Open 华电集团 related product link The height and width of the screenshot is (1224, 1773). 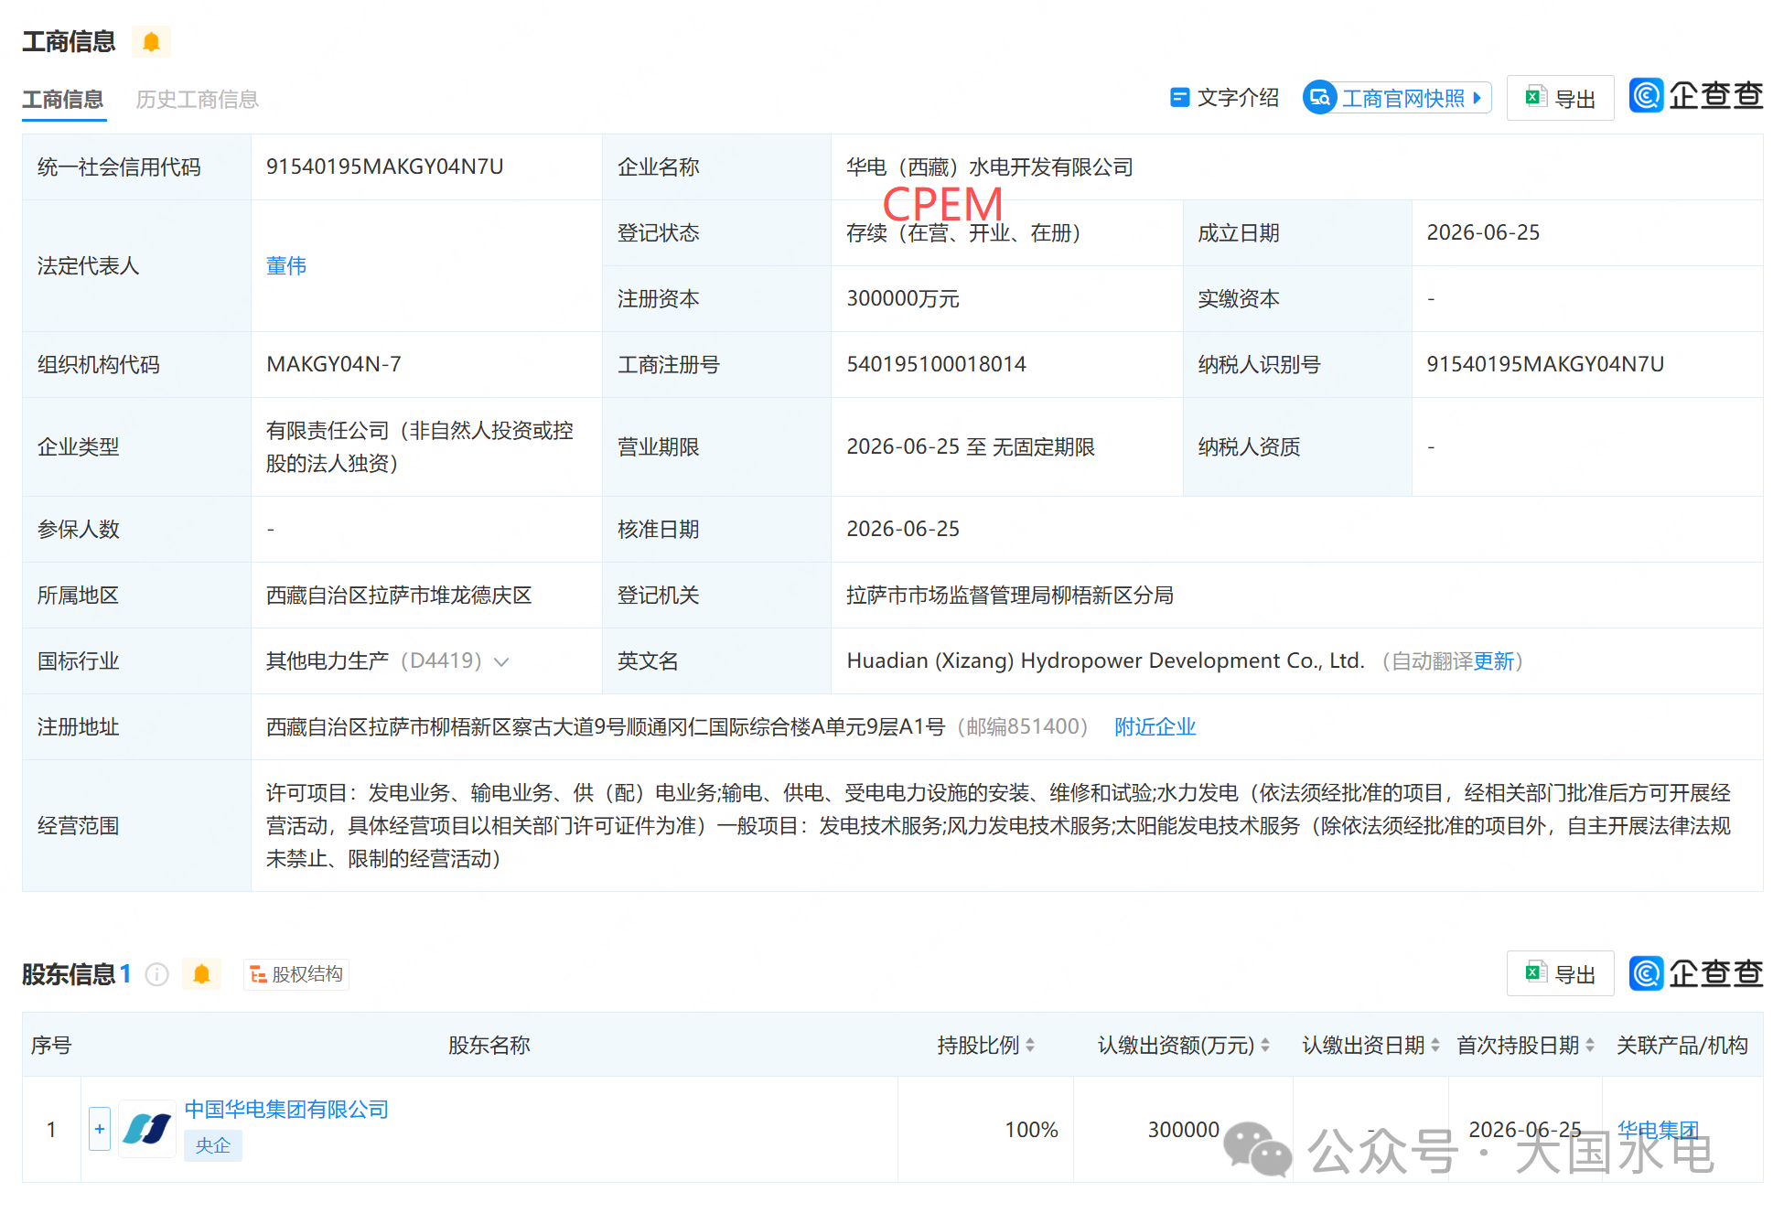(x=1658, y=1130)
